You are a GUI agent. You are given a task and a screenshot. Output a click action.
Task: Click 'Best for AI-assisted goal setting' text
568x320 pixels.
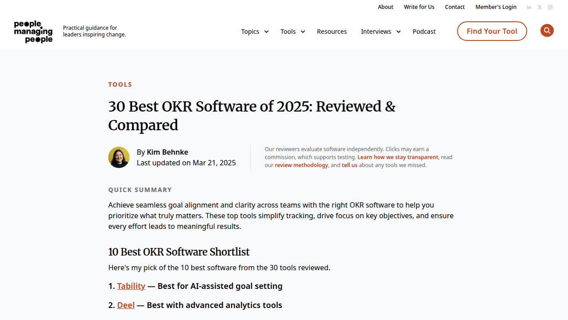pyautogui.click(x=220, y=286)
